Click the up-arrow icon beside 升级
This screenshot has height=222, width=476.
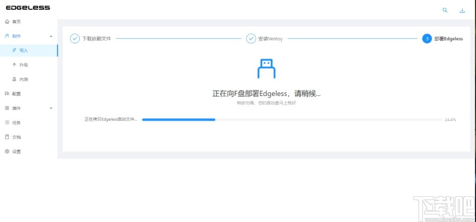coord(14,65)
